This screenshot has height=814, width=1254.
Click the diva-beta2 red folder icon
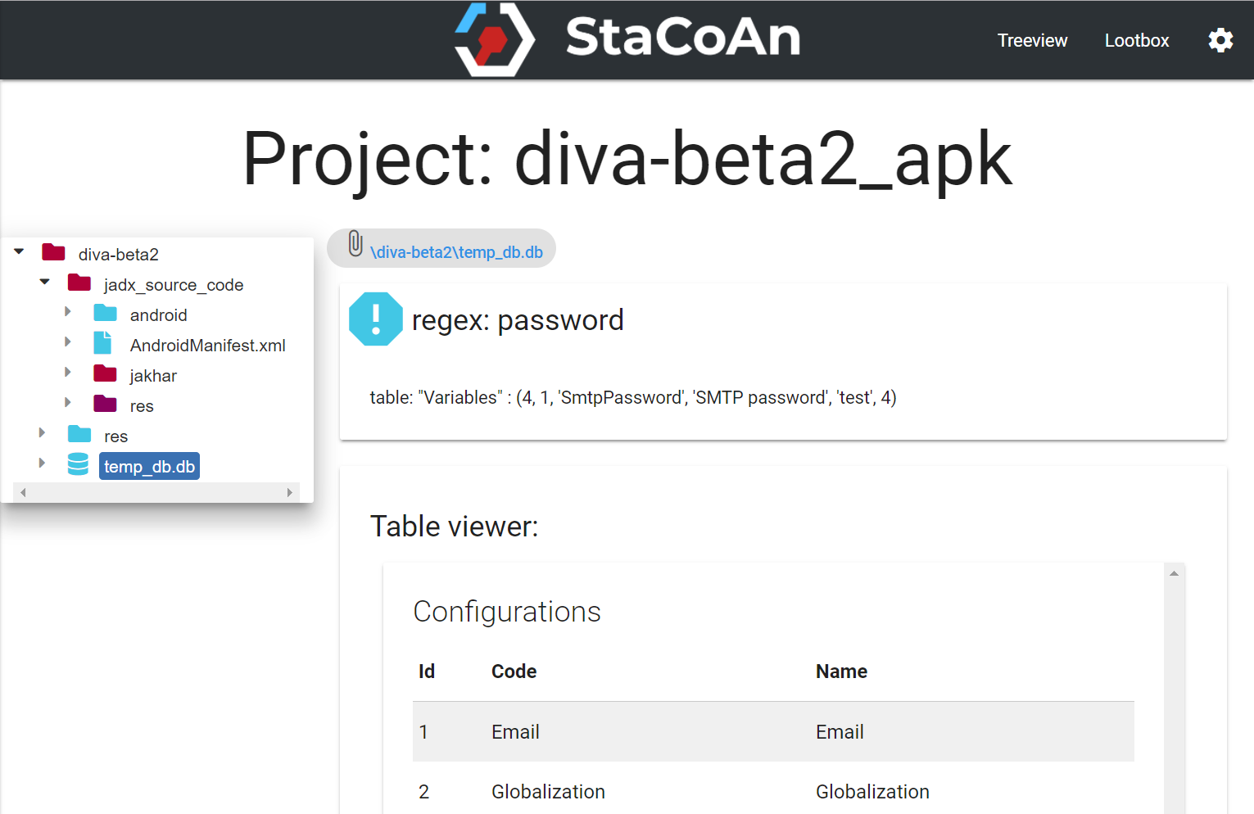53,251
